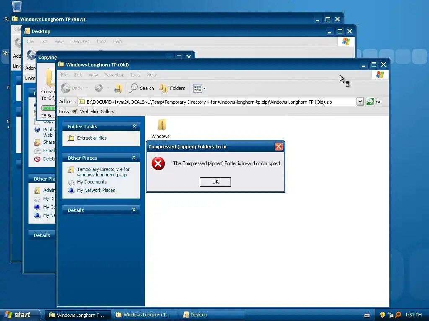Switch to first Windows Longhorn T... taskbar button
The width and height of the screenshot is (429, 321).
[78, 315]
